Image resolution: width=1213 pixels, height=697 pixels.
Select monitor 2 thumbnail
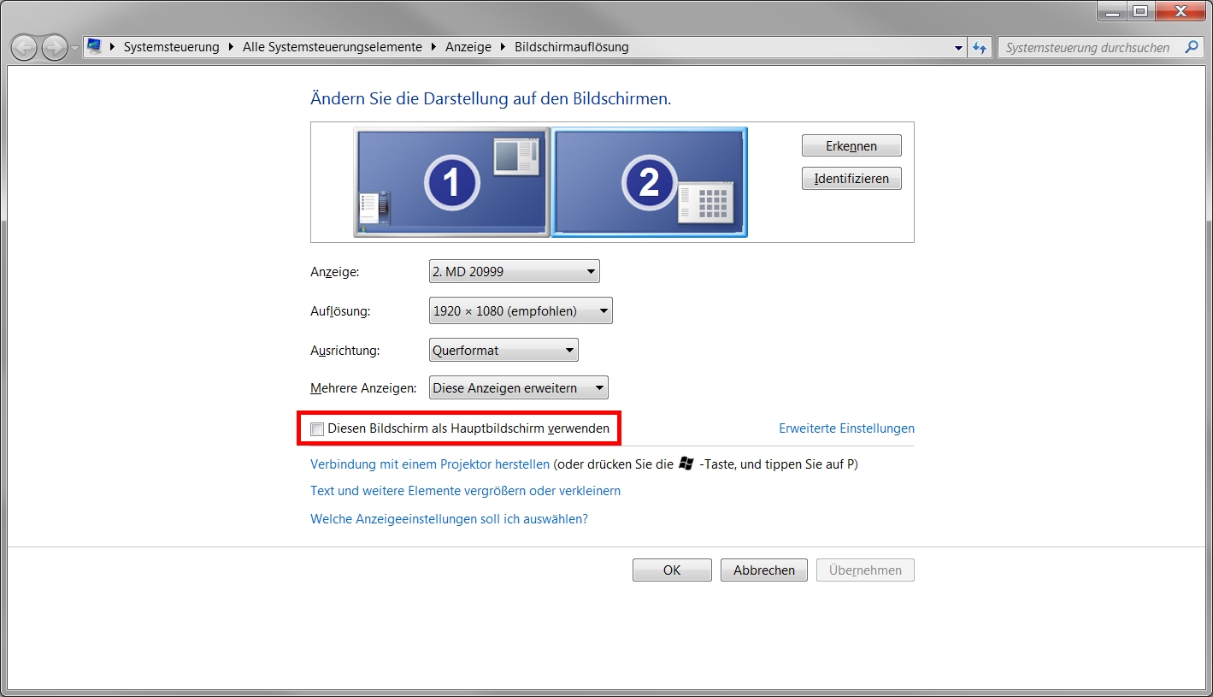(649, 182)
